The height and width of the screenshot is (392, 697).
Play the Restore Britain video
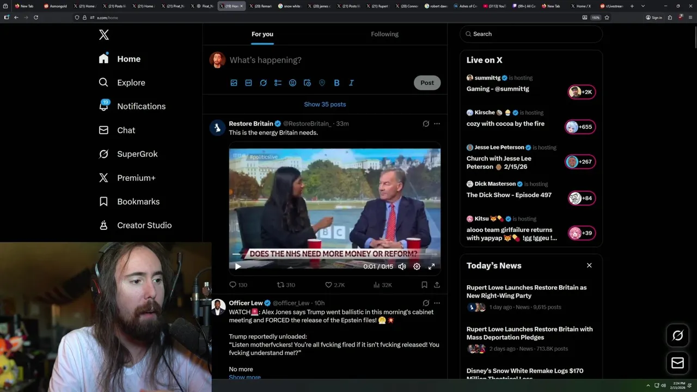(237, 266)
